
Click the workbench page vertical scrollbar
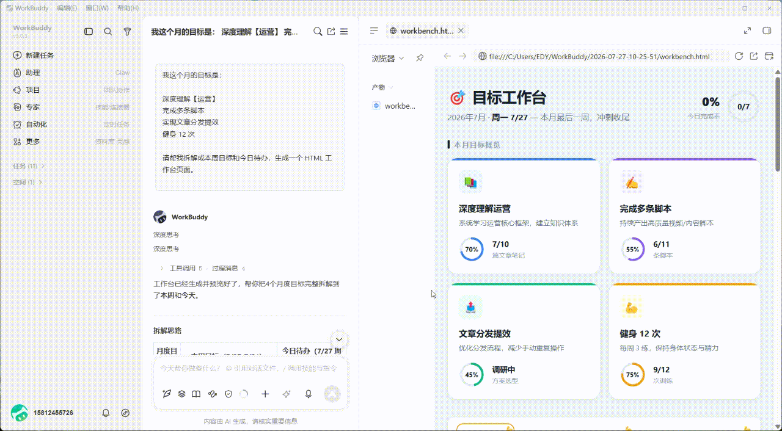tap(777, 123)
